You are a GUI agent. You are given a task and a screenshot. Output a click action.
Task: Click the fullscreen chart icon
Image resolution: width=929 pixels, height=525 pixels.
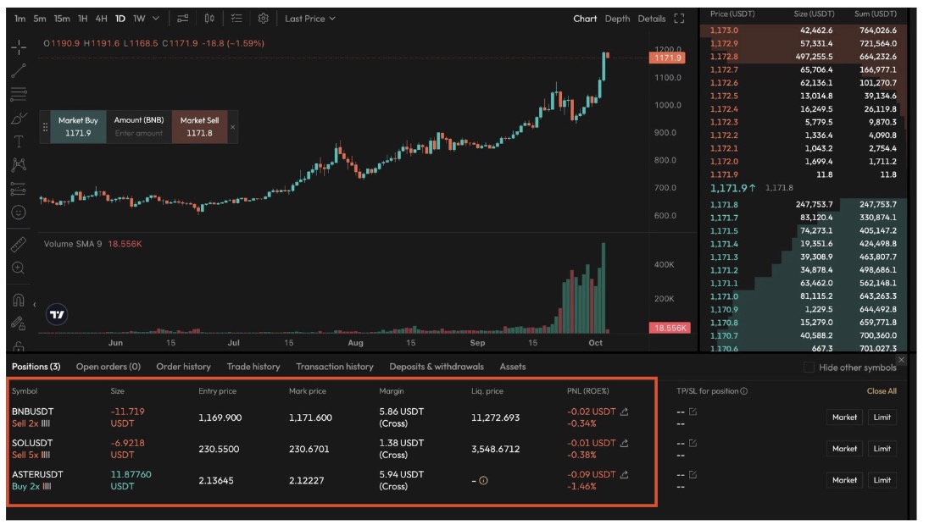click(x=679, y=19)
